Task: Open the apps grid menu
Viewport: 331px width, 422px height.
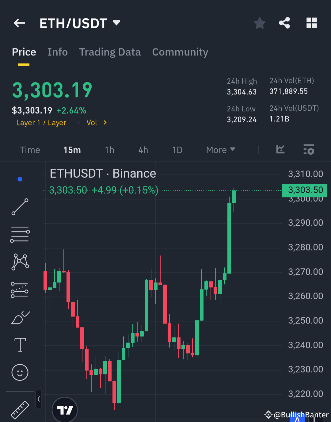Action: [312, 23]
